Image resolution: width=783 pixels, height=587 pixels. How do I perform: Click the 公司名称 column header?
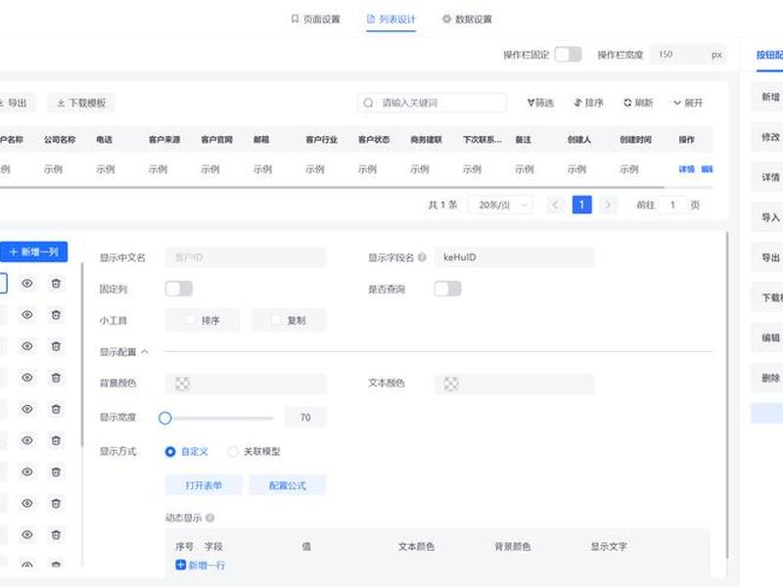tap(60, 140)
